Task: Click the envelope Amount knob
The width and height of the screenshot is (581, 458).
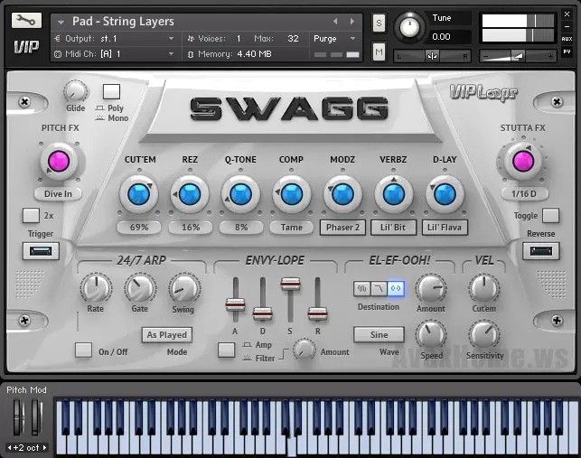Action: click(x=304, y=349)
